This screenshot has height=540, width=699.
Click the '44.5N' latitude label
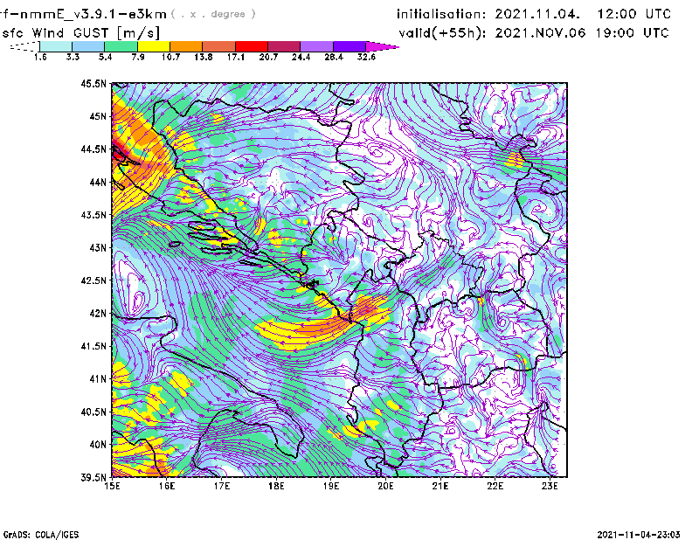point(93,149)
